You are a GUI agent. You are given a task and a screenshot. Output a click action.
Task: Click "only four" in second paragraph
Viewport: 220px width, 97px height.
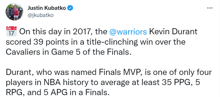pyautogui.click(x=195, y=73)
